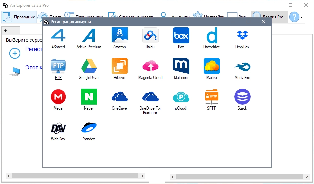
Task: Choose the Box storage icon
Action: [x=181, y=35]
